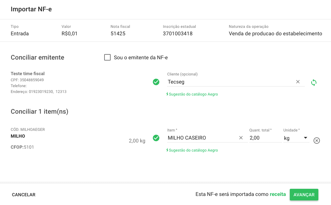Image resolution: width=331 pixels, height=205 pixels.
Task: Enable the 'Sou o emitente da NF-e' checkbox
Action: click(107, 57)
